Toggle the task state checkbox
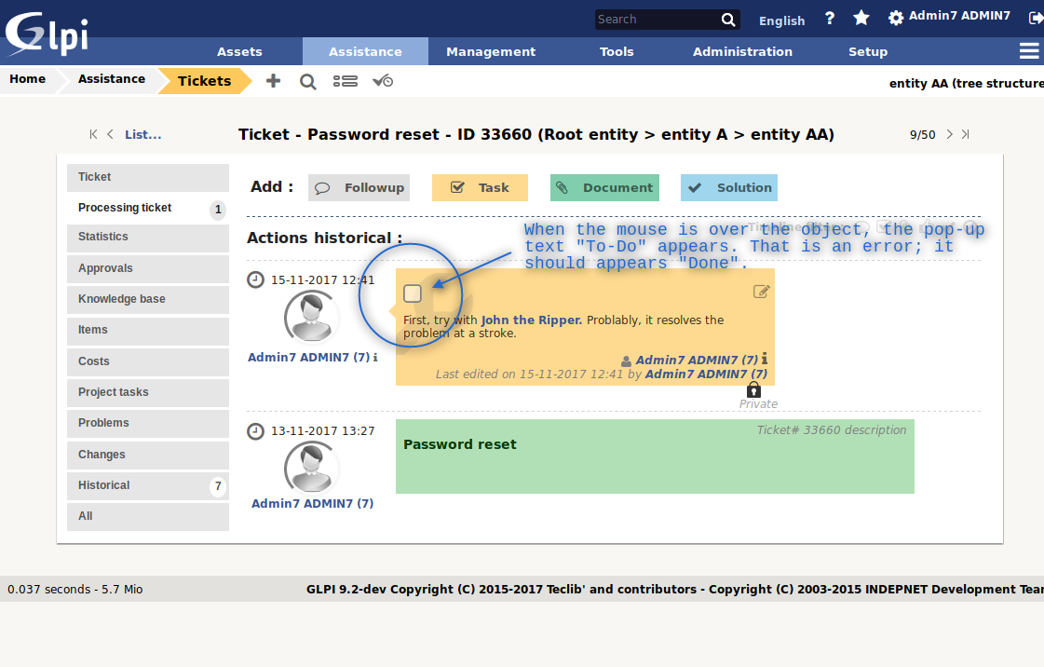 (x=413, y=293)
